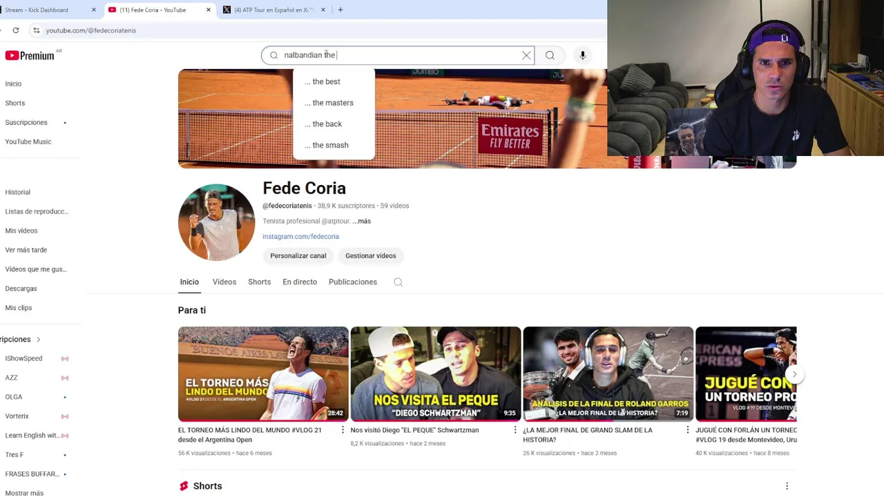Open a new browser tab
884x497 pixels.
pyautogui.click(x=340, y=10)
